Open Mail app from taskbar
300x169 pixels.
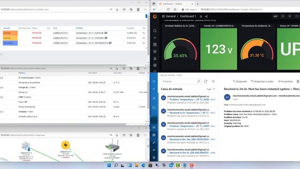(x=171, y=165)
